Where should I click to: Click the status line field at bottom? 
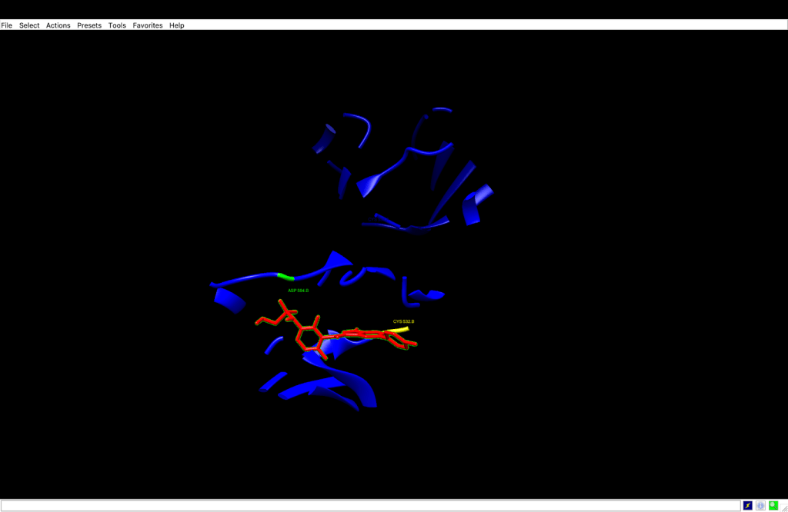[x=369, y=505]
